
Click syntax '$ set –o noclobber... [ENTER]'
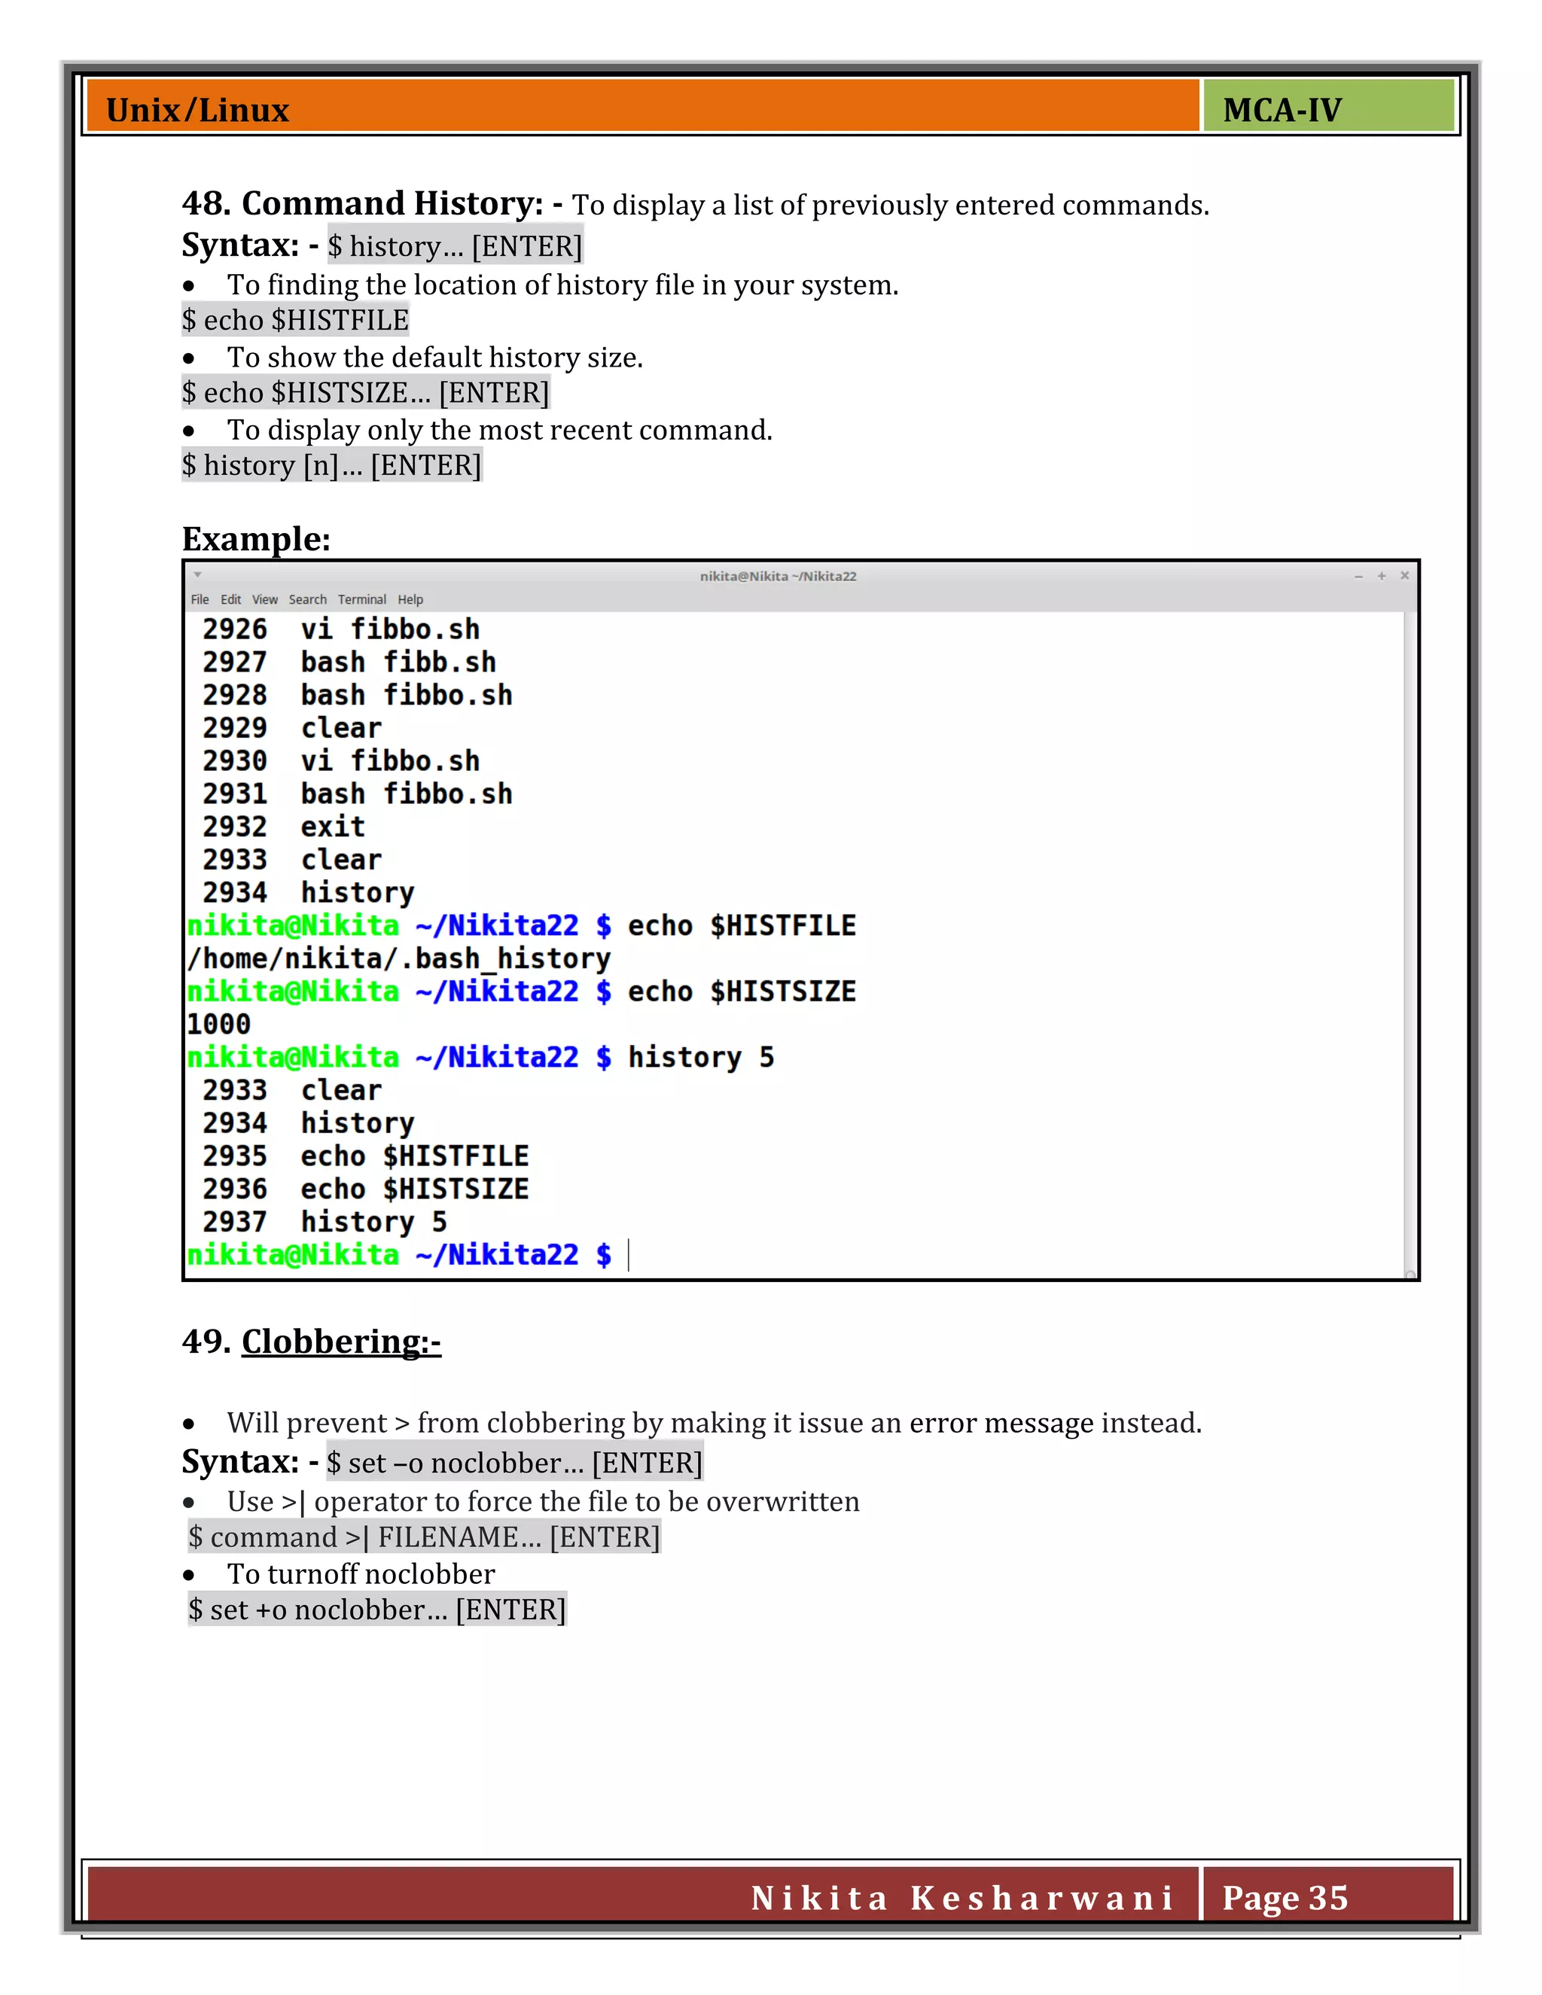click(515, 1463)
